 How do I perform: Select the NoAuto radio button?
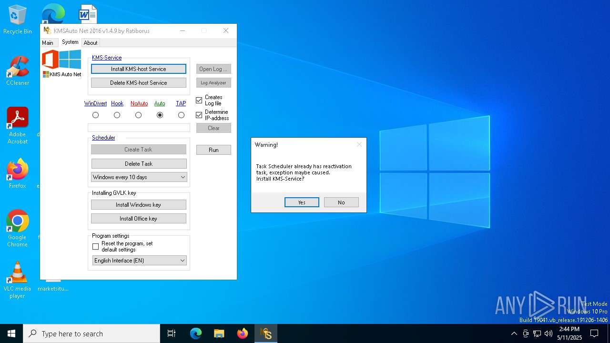[x=139, y=115]
